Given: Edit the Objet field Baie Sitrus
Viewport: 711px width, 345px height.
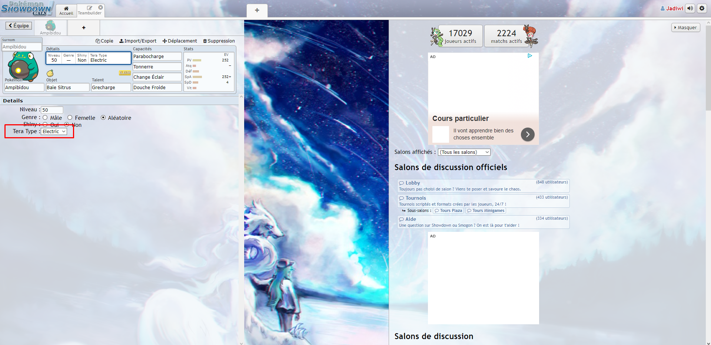Looking at the screenshot, I should (67, 88).
